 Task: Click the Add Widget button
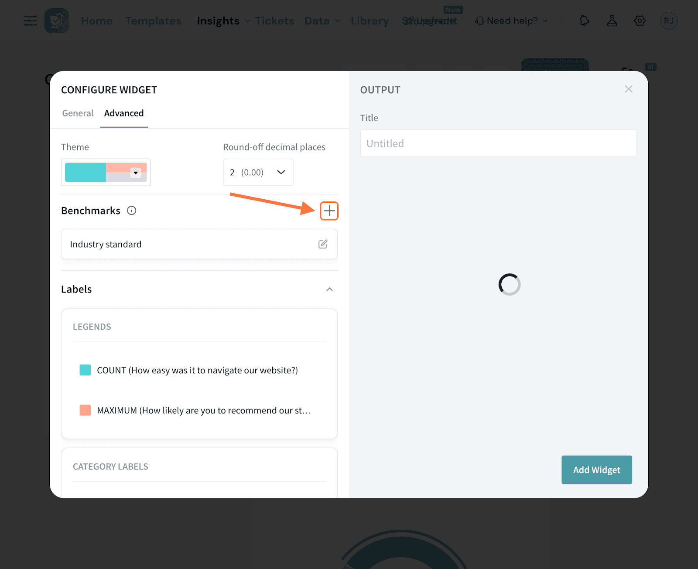(596, 470)
